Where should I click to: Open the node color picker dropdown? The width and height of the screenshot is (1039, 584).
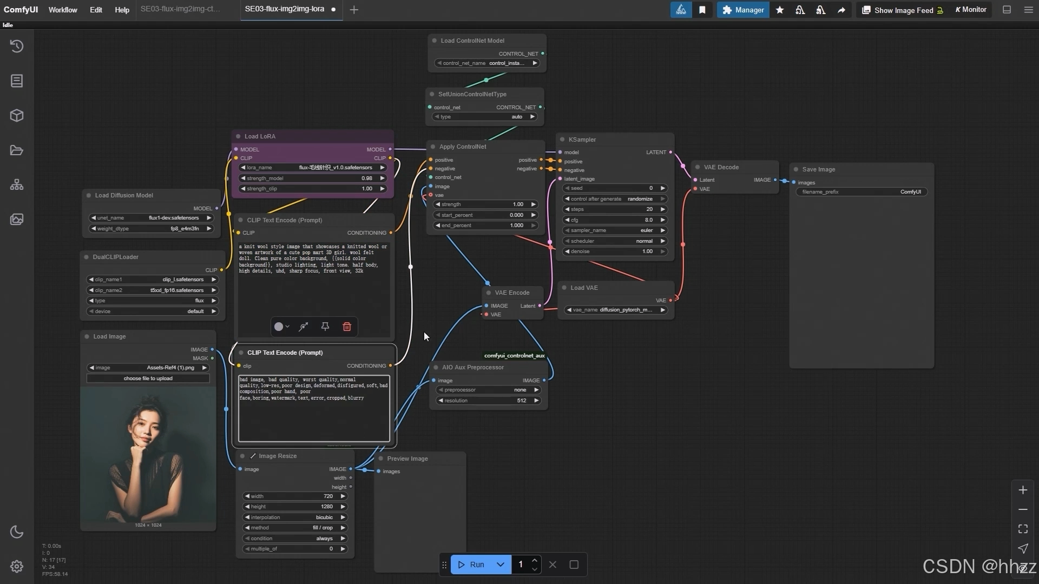[x=281, y=327]
